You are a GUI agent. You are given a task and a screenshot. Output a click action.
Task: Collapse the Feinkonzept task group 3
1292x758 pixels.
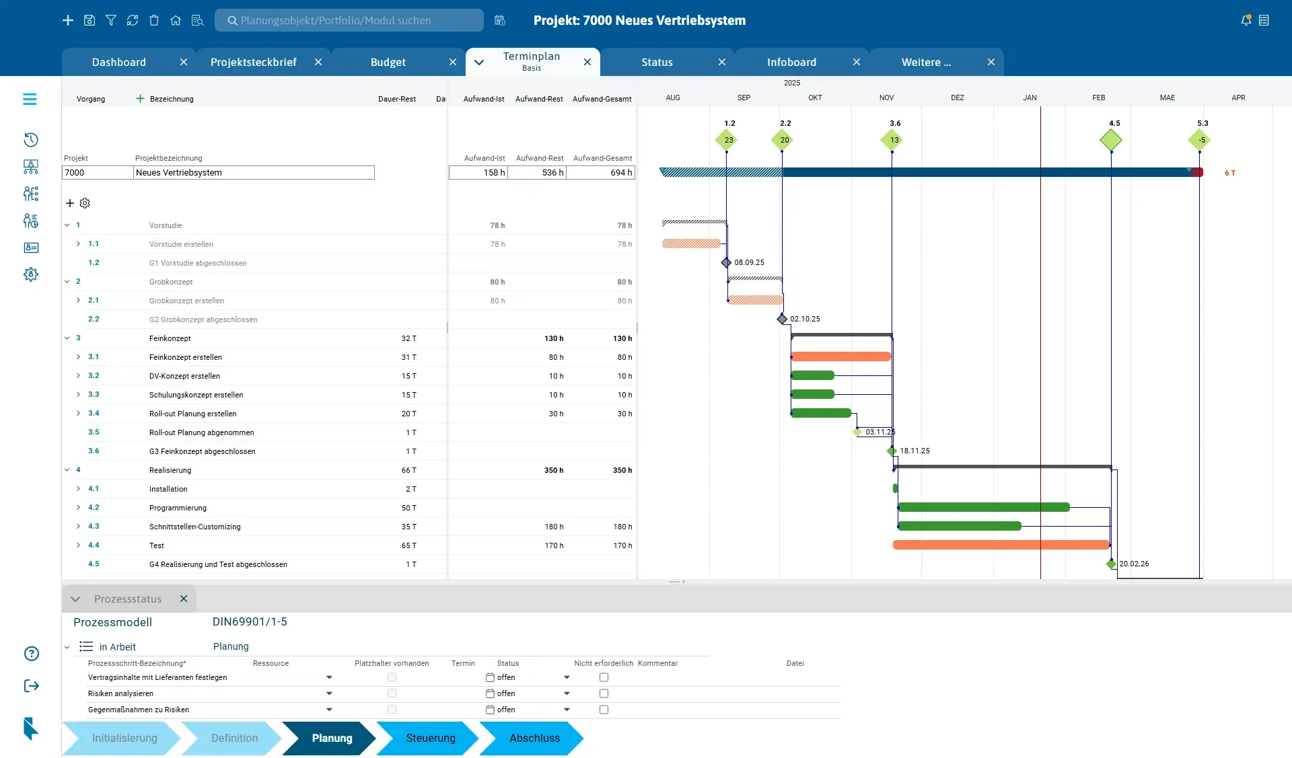point(67,338)
